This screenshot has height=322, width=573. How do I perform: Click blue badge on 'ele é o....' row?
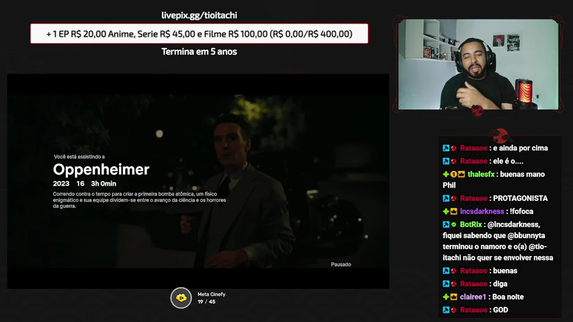446,161
